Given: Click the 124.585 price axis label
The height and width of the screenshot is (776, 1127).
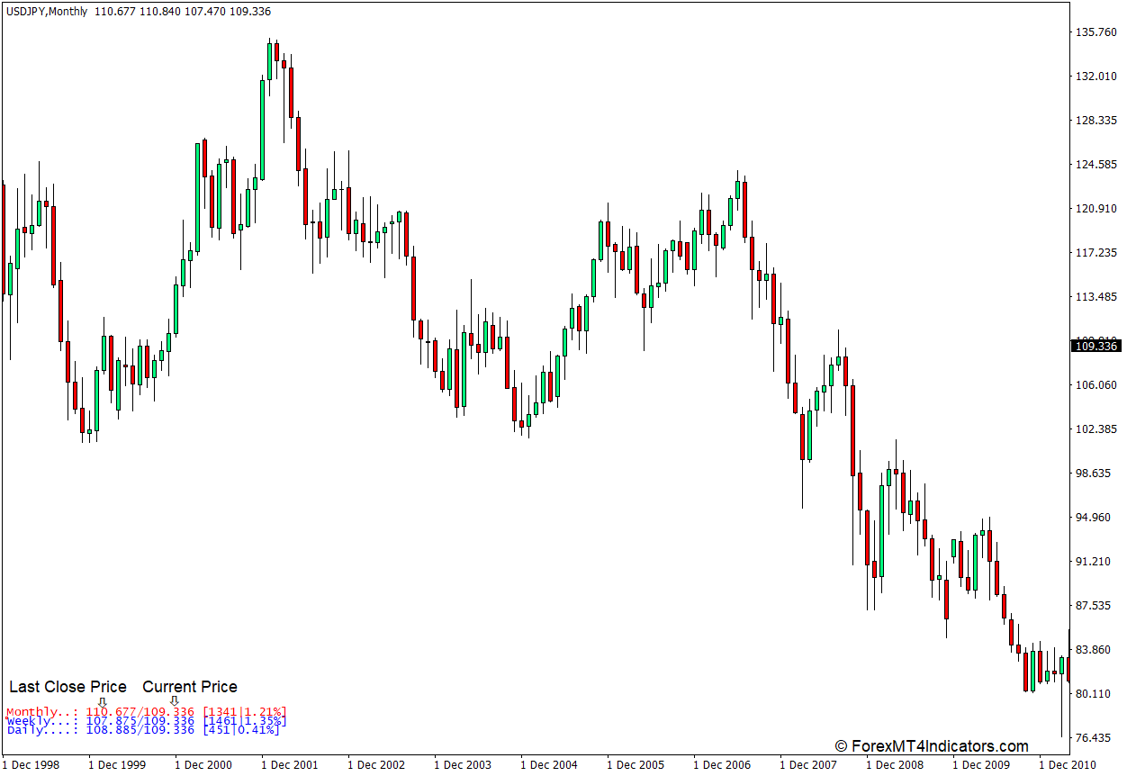Looking at the screenshot, I should (1095, 165).
